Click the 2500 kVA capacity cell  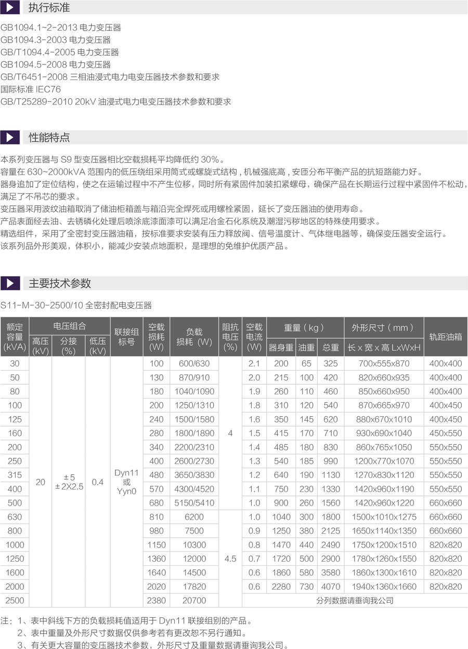(15, 600)
